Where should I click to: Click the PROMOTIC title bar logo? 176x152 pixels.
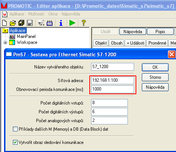[4, 6]
